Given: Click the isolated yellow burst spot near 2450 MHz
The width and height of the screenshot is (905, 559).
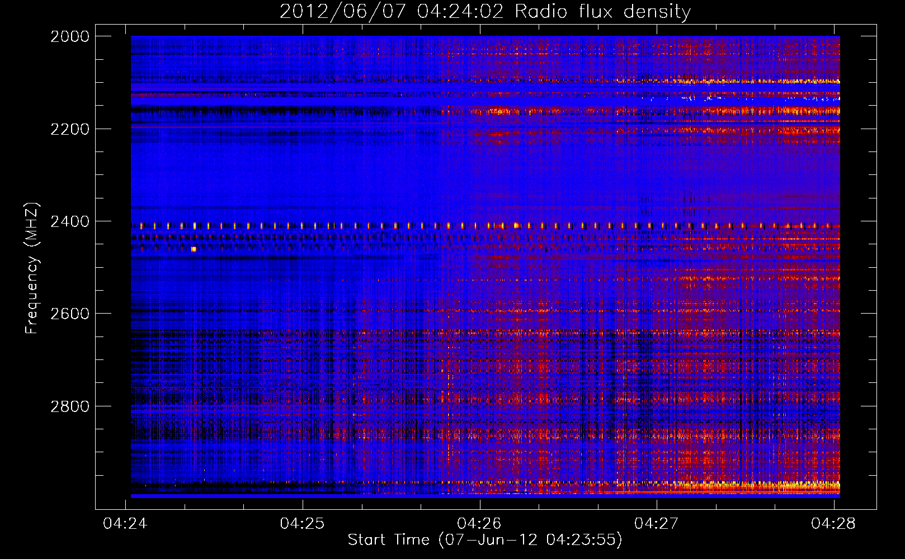Looking at the screenshot, I should [x=194, y=249].
